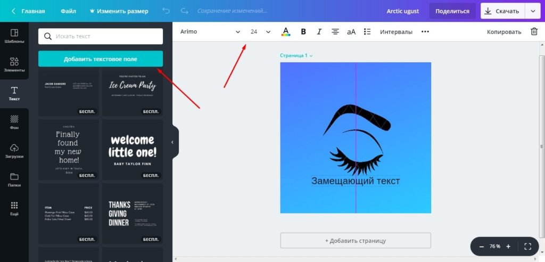Click the undo arrow
This screenshot has height=262, width=545.
pos(166,11)
